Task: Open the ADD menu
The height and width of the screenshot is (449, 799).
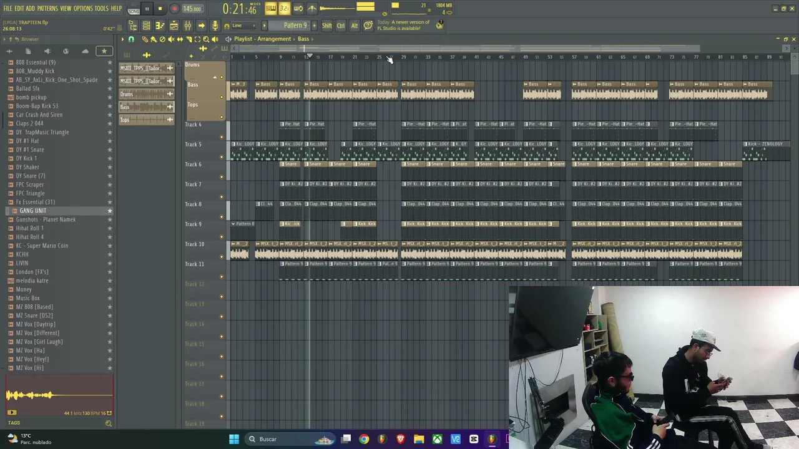Action: (31, 9)
